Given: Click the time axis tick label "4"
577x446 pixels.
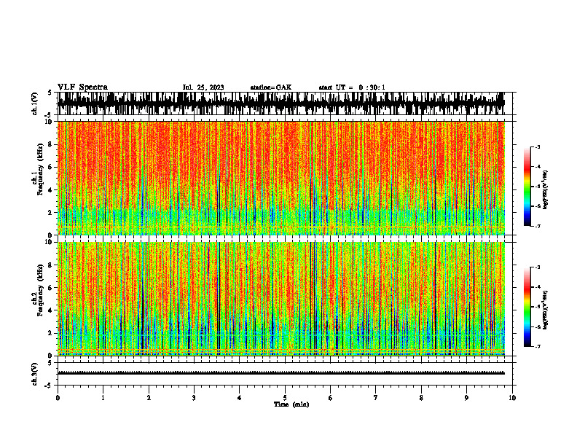Looking at the screenshot, I should coord(240,398).
